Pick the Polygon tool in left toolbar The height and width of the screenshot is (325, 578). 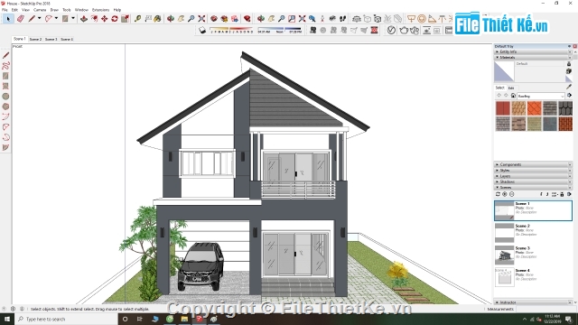click(5, 107)
